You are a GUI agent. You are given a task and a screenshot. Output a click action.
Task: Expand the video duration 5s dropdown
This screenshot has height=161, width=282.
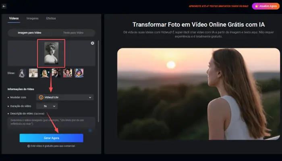point(47,106)
